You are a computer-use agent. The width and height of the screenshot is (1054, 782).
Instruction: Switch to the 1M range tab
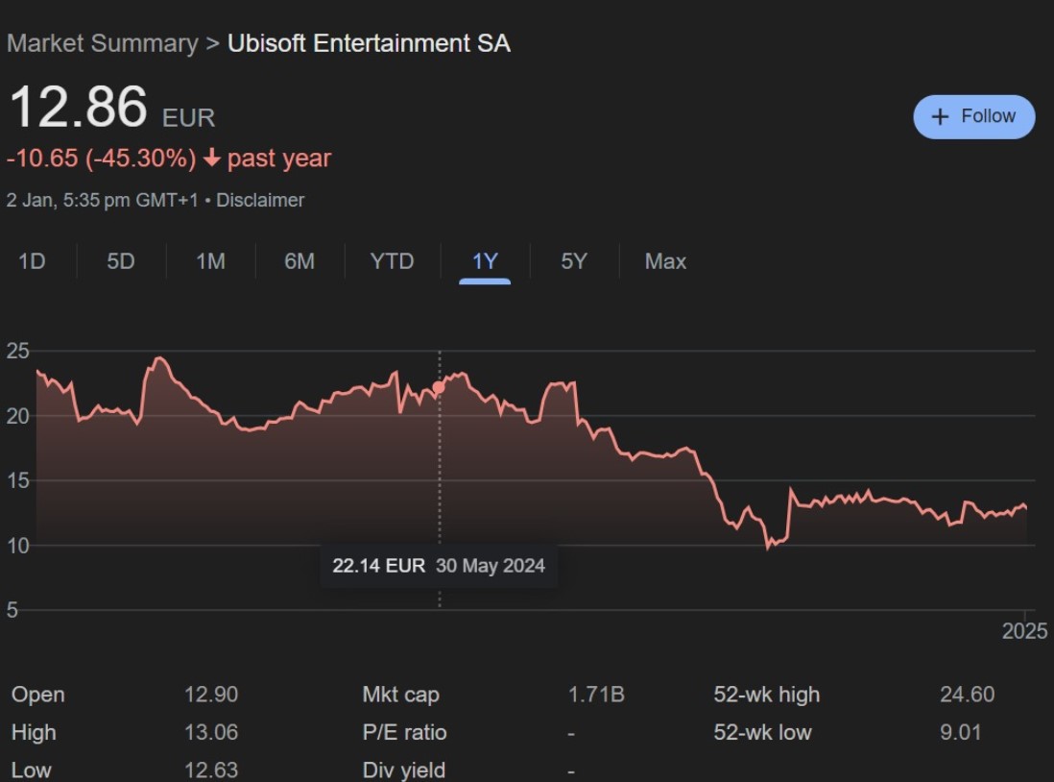pyautogui.click(x=210, y=261)
